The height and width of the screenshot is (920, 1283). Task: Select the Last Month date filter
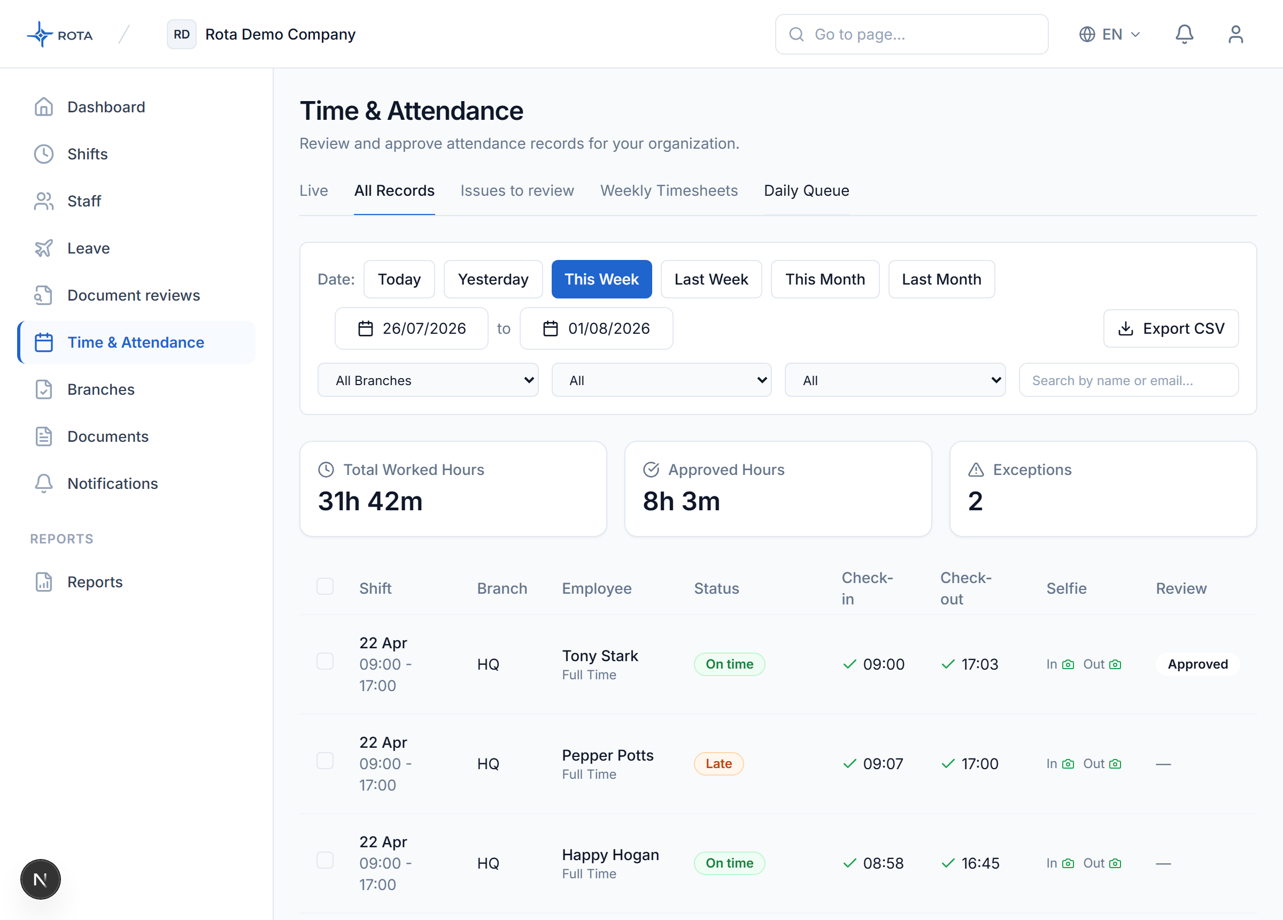click(941, 279)
